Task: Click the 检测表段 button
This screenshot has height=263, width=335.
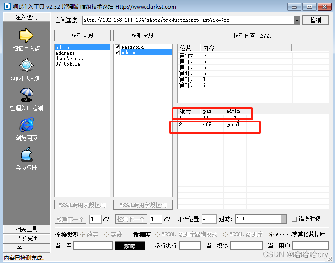Action: [82, 36]
